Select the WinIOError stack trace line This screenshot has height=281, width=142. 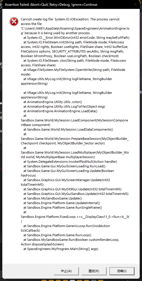[76, 38]
